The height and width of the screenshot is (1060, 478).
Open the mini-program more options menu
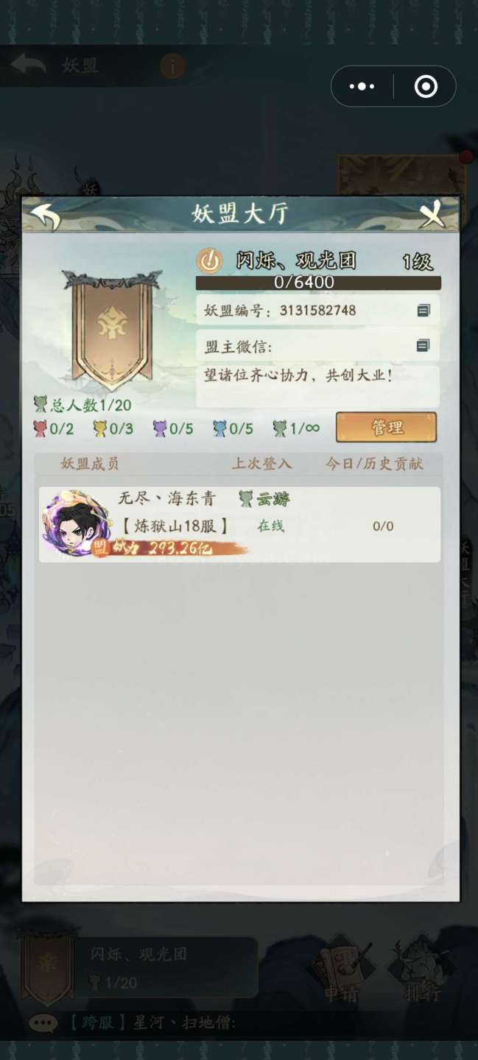(362, 87)
